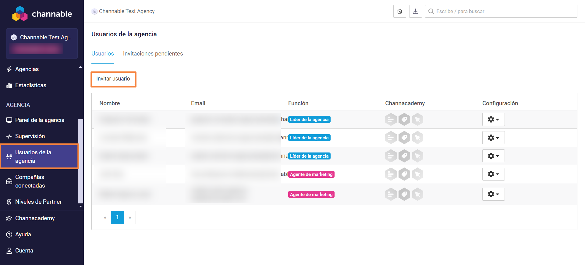585x265 pixels.
Task: Select page 1 in pagination
Action: tap(117, 218)
